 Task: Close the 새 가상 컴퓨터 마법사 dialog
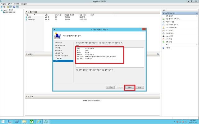(x=144, y=29)
